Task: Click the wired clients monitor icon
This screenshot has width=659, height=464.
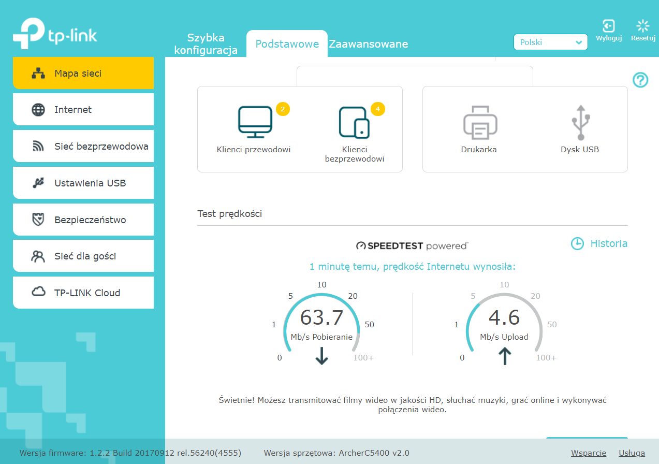Action: pos(255,122)
